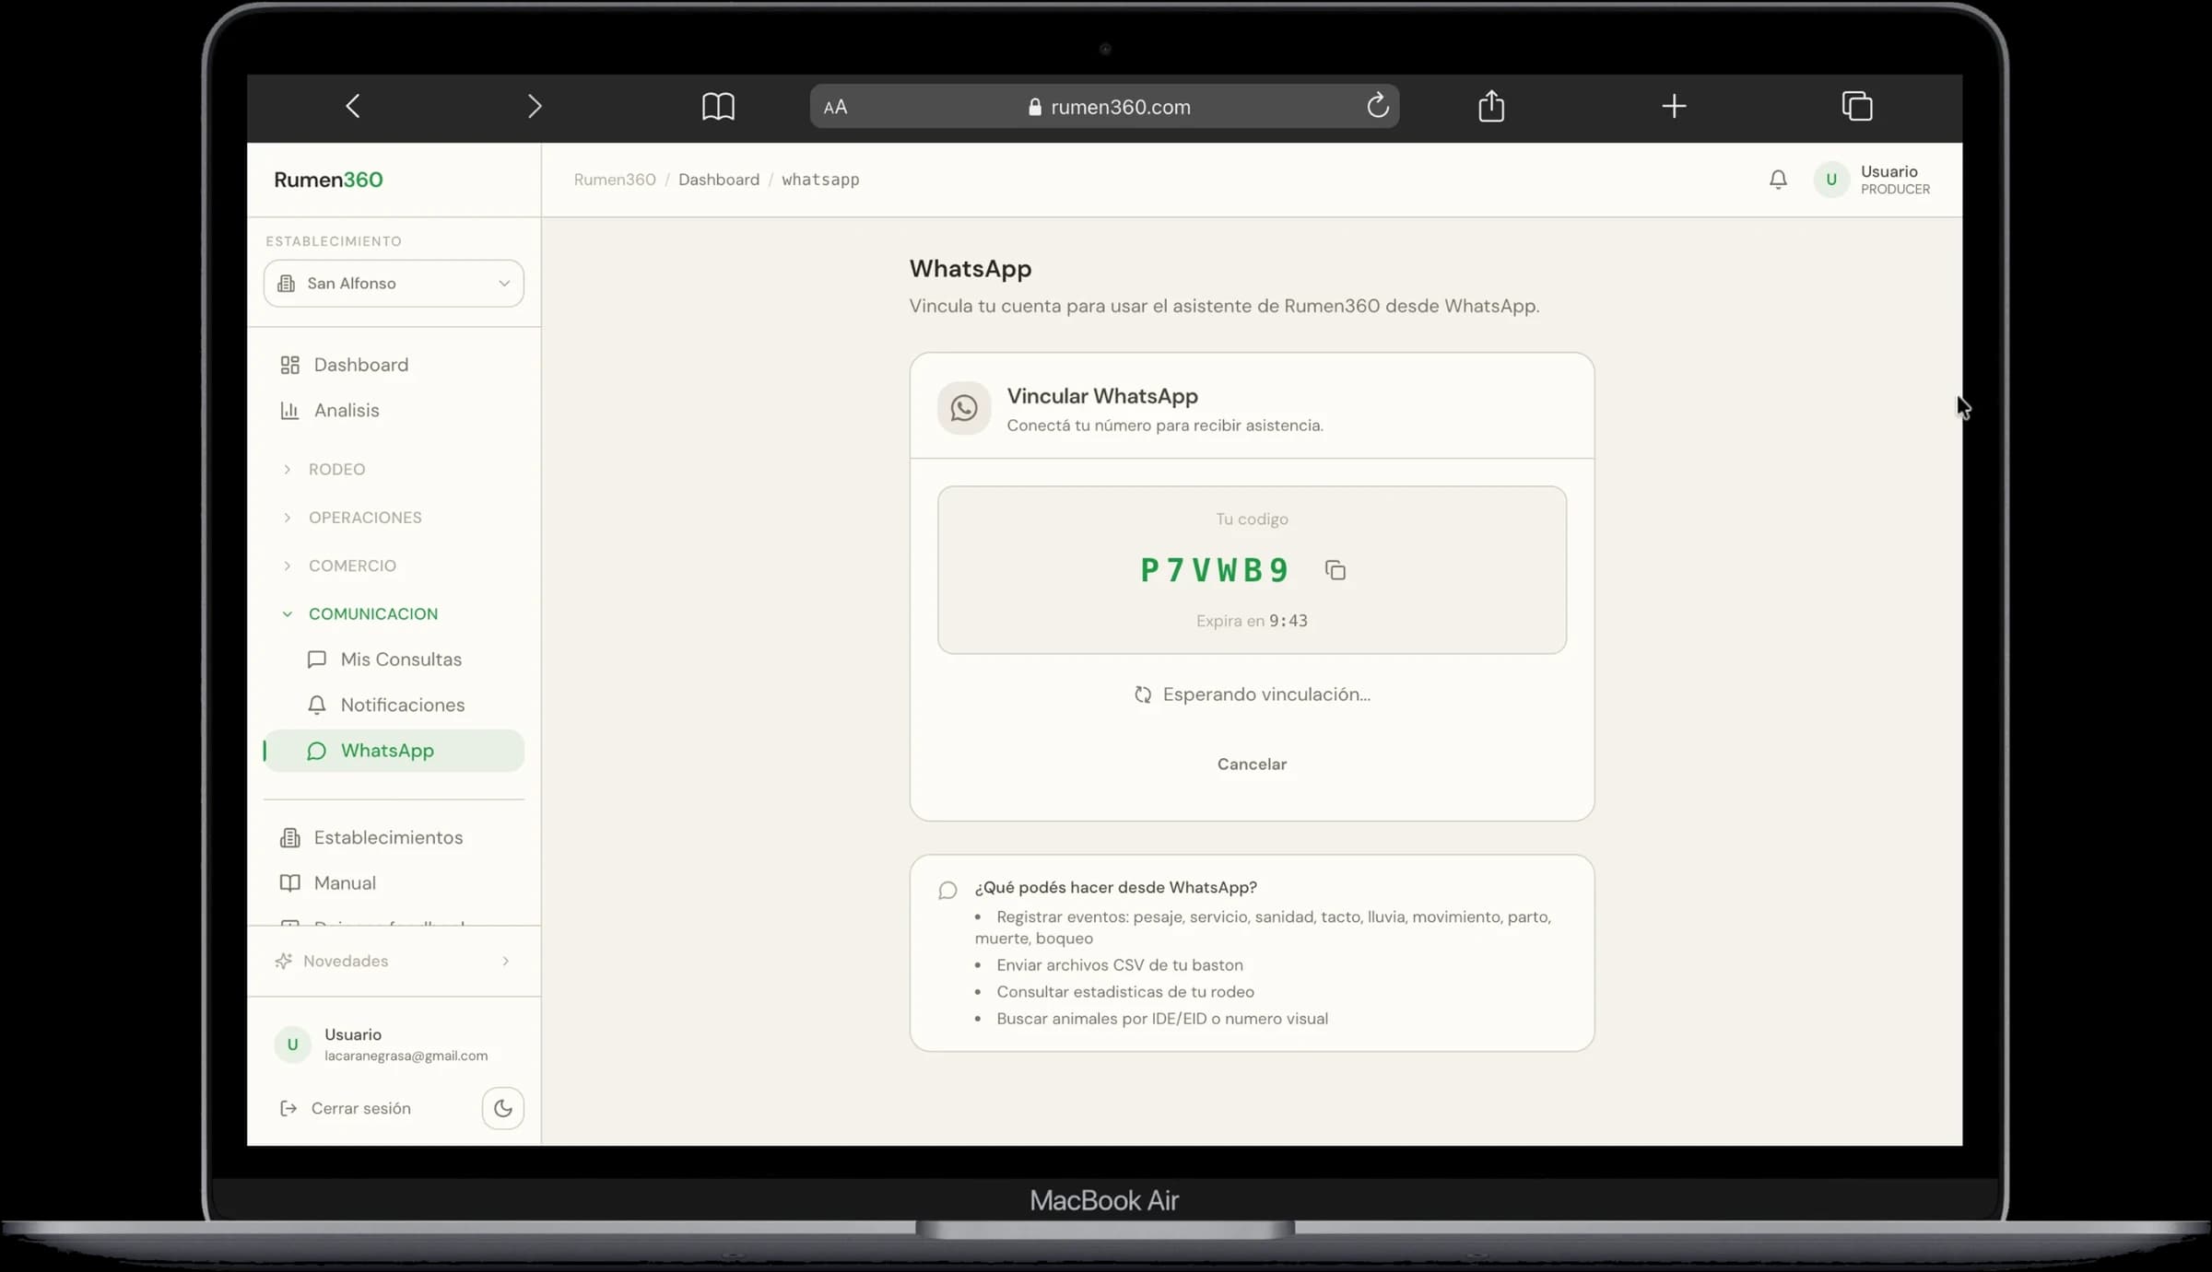
Task: Open the notifications bell in header
Action: (1778, 180)
